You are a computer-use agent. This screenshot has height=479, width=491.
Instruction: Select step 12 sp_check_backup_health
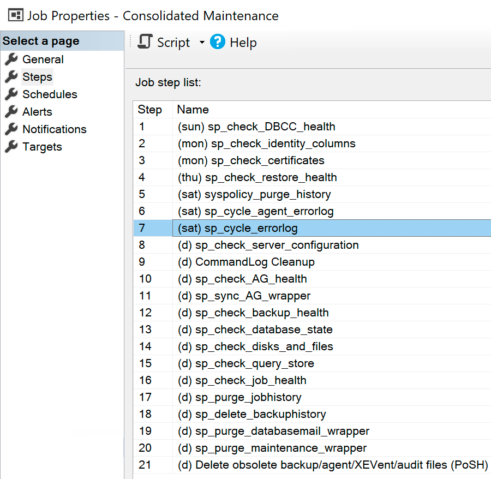[x=312, y=313]
